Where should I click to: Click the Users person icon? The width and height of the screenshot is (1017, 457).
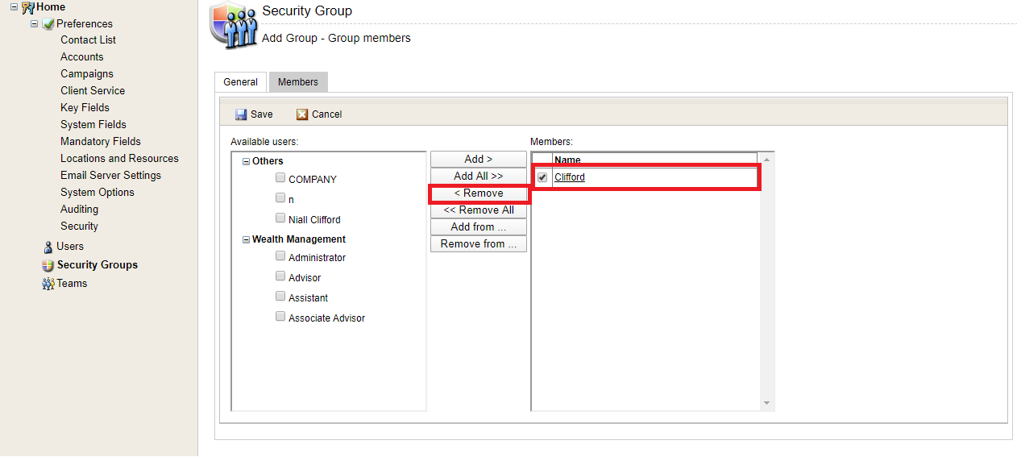[48, 247]
